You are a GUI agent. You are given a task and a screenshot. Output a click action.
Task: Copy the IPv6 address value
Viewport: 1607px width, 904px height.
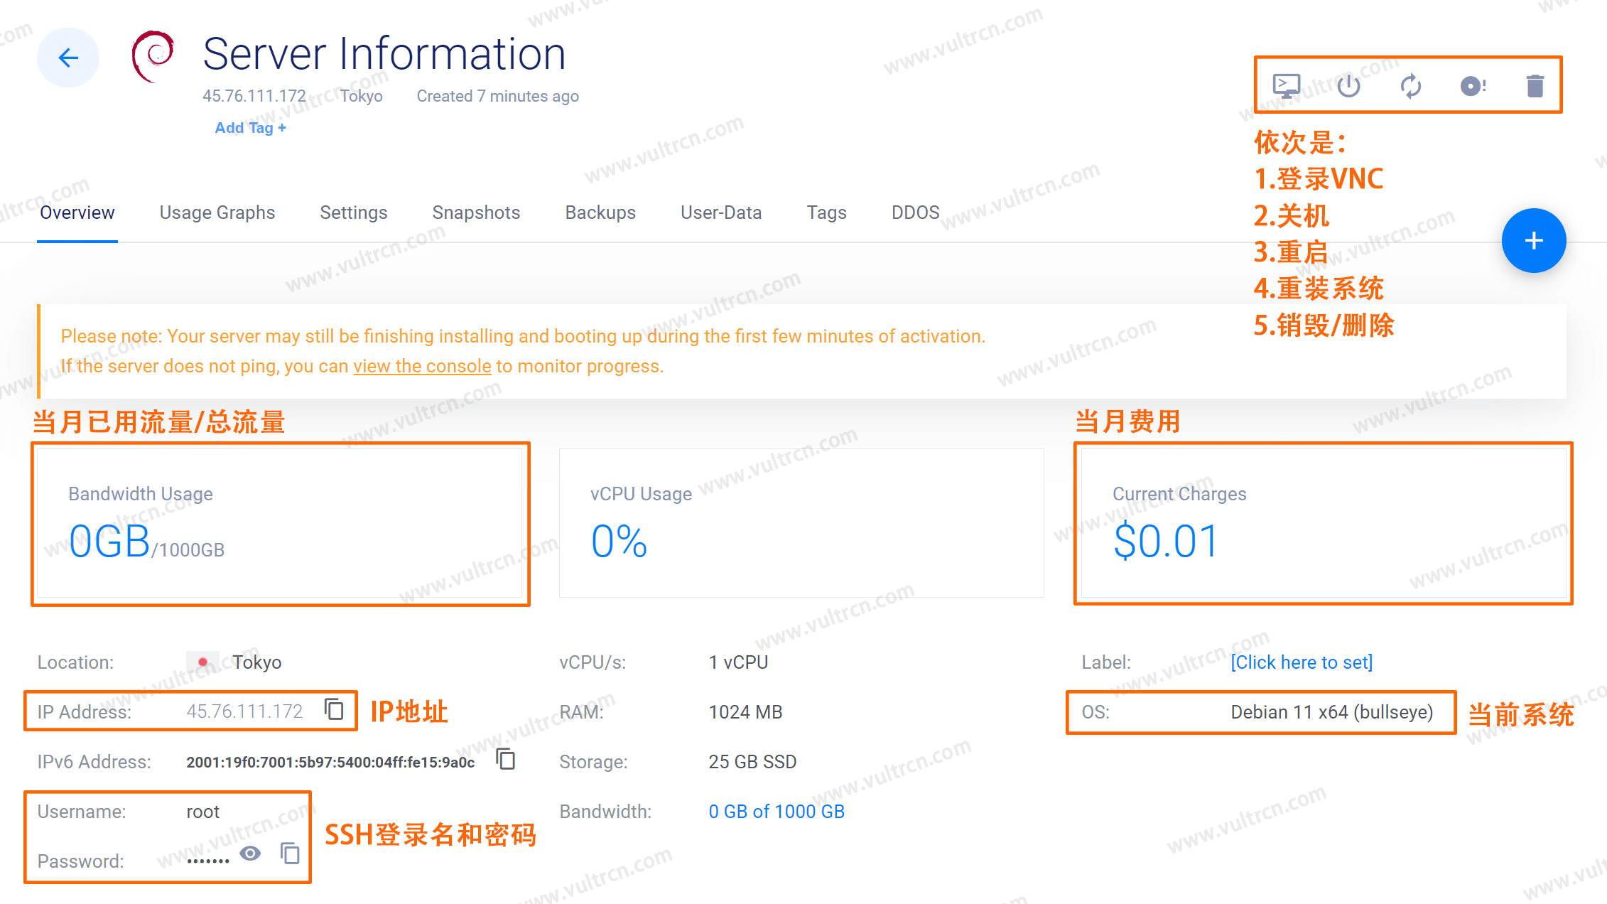pyautogui.click(x=506, y=759)
